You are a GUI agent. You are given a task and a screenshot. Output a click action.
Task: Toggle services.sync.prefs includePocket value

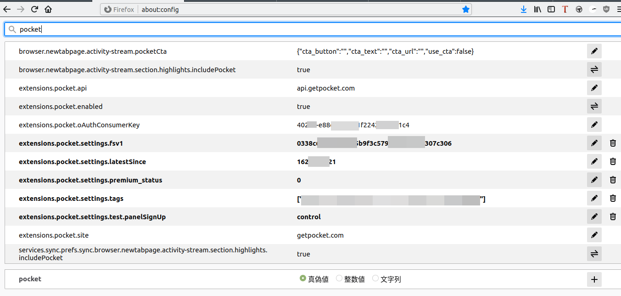point(594,253)
